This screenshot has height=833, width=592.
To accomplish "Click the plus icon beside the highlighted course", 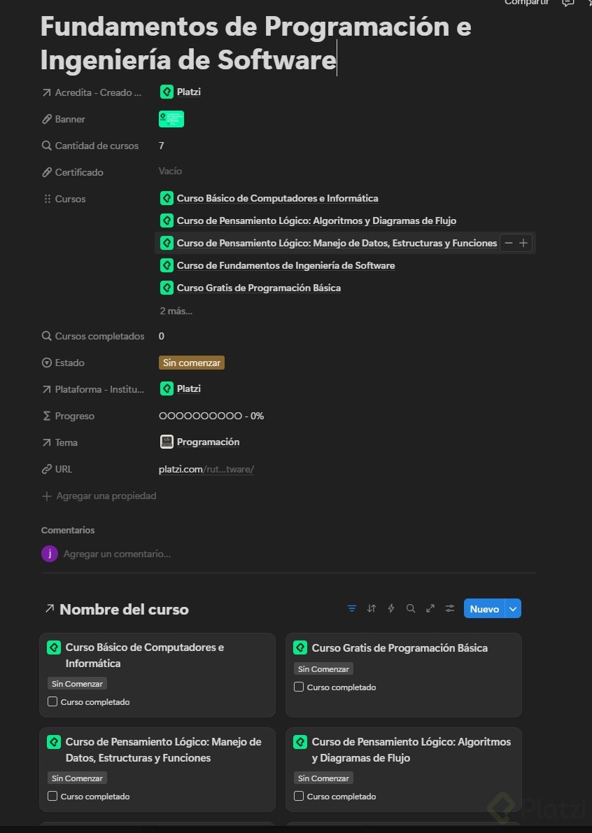I will (523, 243).
